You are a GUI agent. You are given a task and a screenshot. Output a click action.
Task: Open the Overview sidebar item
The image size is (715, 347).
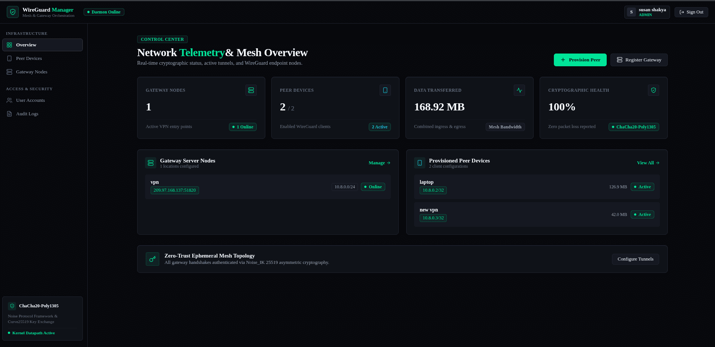(x=42, y=45)
